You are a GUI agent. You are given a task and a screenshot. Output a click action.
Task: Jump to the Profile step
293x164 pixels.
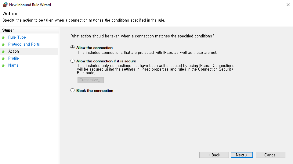[x=14, y=58]
